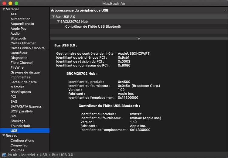
Task: Select NVMExpress in the sidebar
Action: point(21,92)
